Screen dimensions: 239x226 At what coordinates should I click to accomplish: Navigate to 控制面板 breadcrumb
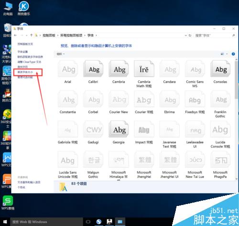coord(49,35)
